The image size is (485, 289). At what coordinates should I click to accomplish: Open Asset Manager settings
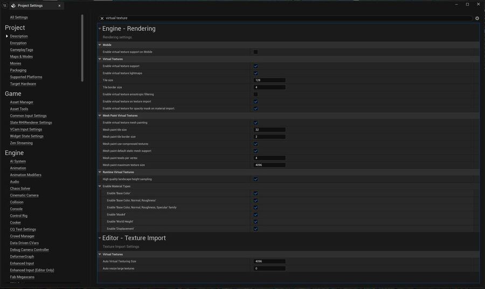point(22,102)
